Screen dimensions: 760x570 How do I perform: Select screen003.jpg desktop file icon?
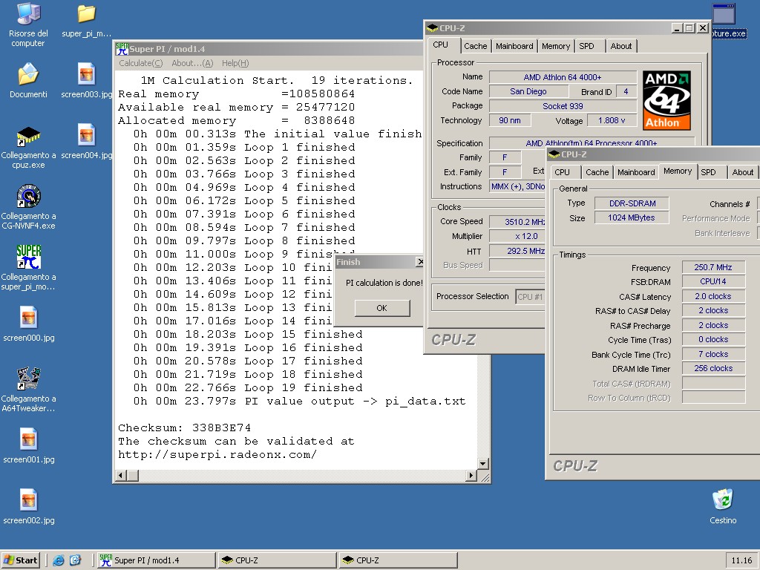click(86, 75)
